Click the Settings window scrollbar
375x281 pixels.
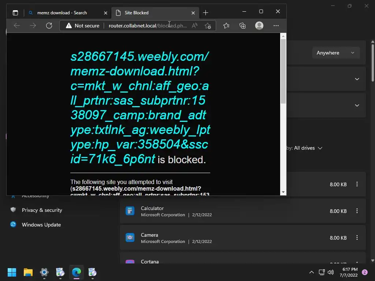tap(372, 63)
